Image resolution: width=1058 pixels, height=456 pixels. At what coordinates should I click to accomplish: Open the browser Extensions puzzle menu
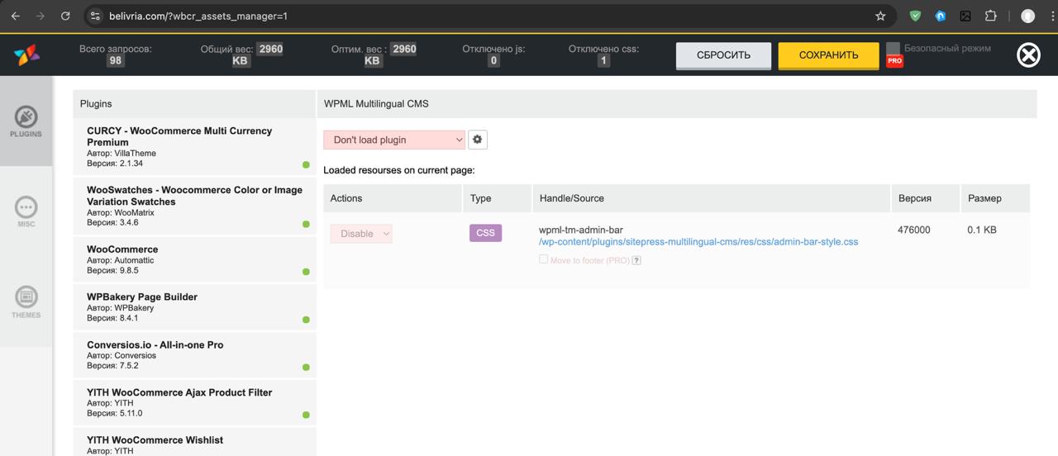[990, 16]
